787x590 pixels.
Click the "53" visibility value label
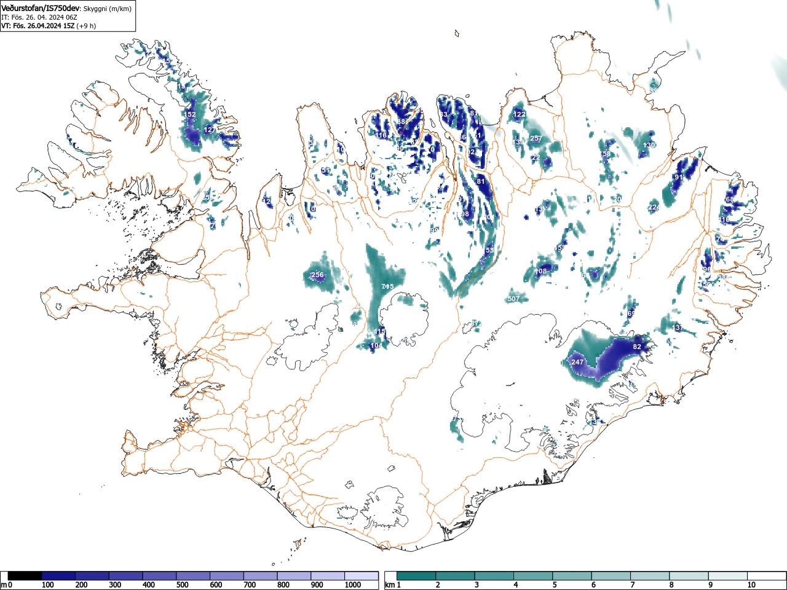tap(490, 250)
